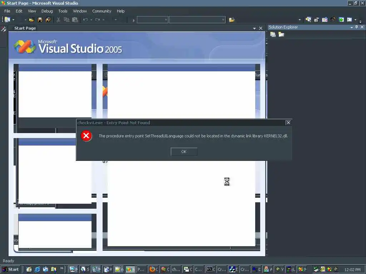Click the Paste clipboard icon
This screenshot has width=366, height=274.
[75, 20]
